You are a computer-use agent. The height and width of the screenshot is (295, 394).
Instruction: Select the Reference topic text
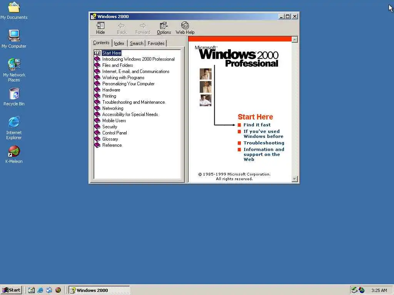click(112, 145)
